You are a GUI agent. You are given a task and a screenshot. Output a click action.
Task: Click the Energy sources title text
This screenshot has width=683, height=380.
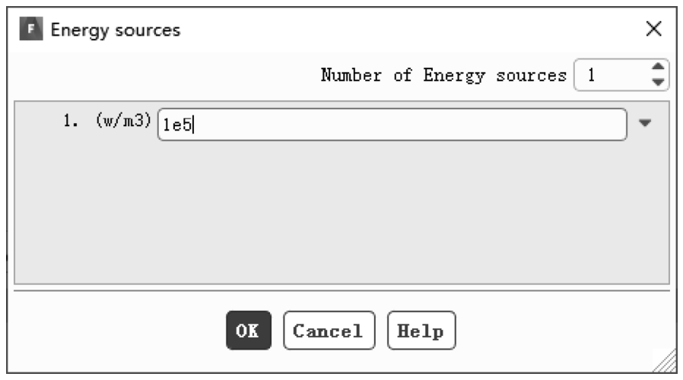pyautogui.click(x=116, y=30)
